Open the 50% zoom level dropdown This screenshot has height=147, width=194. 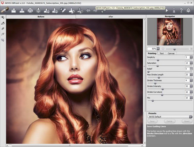click(x=158, y=48)
